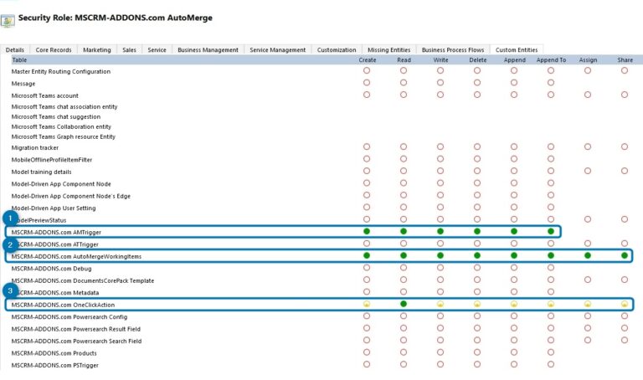
Task: Set Share privilege for Microsoft Teams account
Action: [625, 95]
